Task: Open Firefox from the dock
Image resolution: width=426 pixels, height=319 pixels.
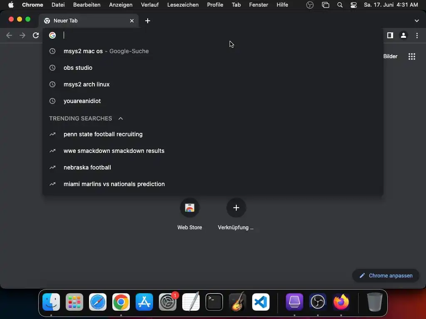Action: [341, 302]
